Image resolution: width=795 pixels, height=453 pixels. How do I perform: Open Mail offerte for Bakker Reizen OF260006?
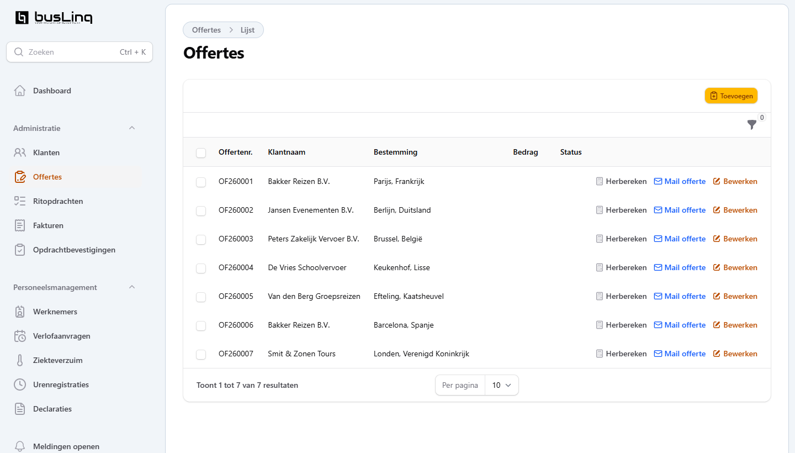[x=680, y=325]
